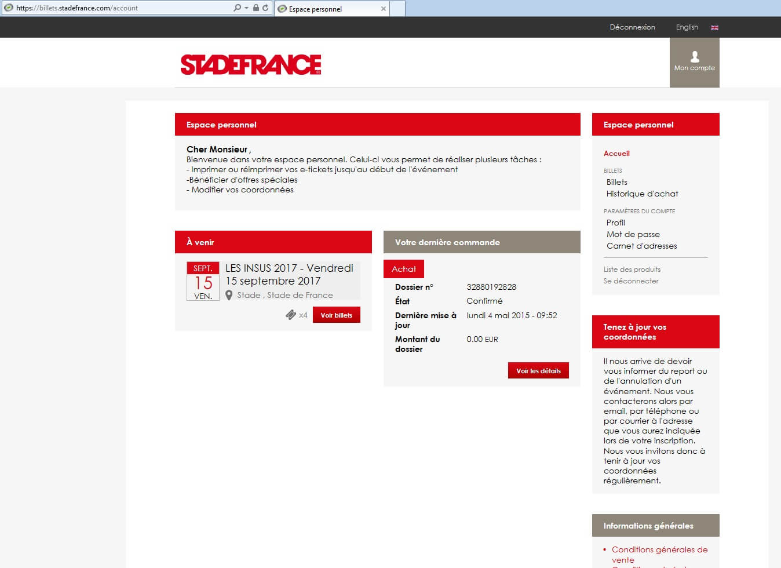Open Historique d'achat
The width and height of the screenshot is (781, 568).
click(x=642, y=194)
